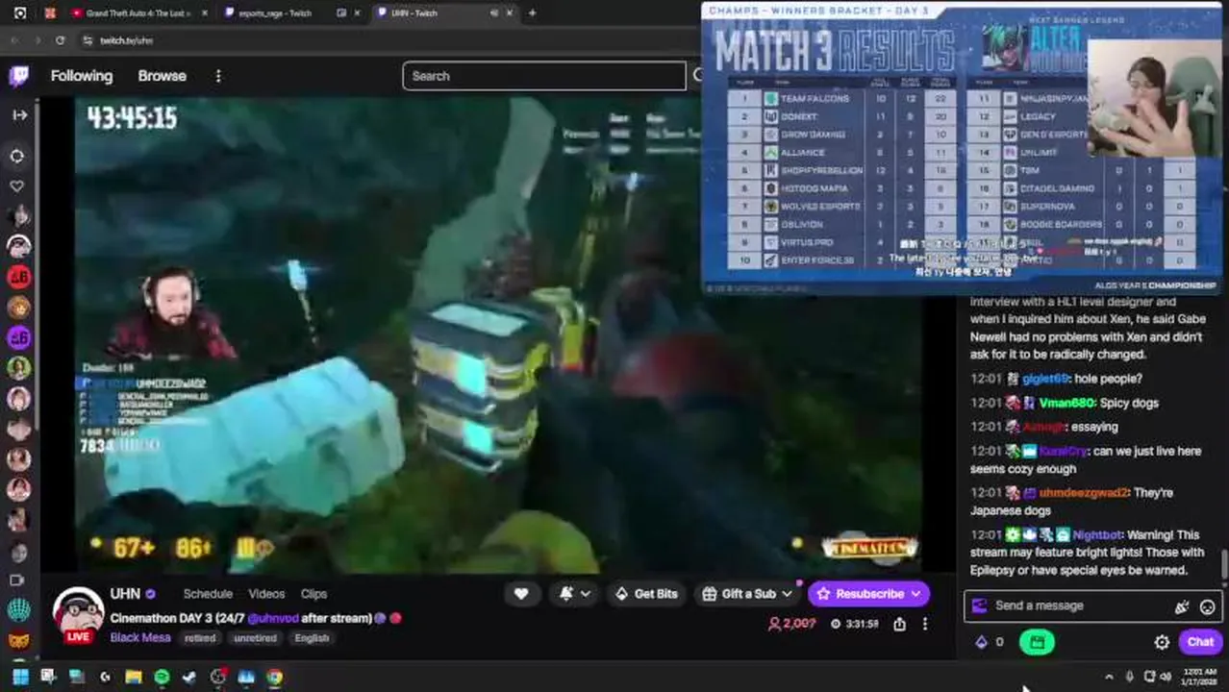Click the 'unretired' stream tag

(255, 638)
